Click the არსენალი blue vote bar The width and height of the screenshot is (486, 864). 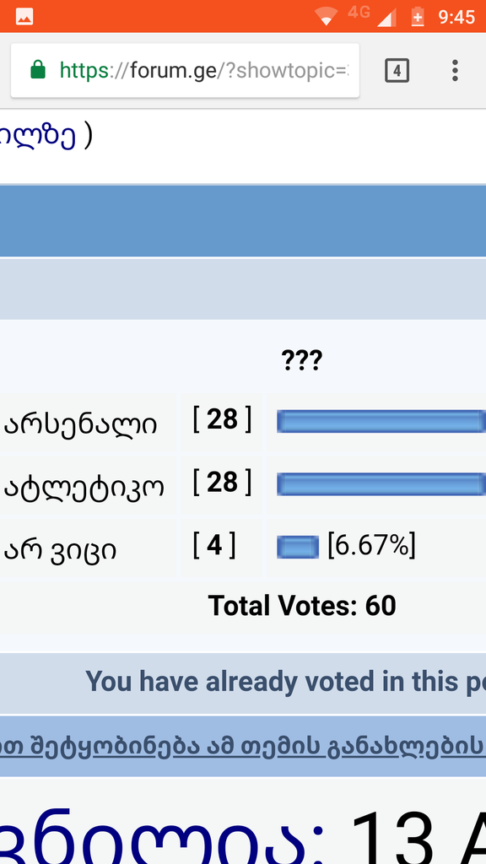(381, 422)
